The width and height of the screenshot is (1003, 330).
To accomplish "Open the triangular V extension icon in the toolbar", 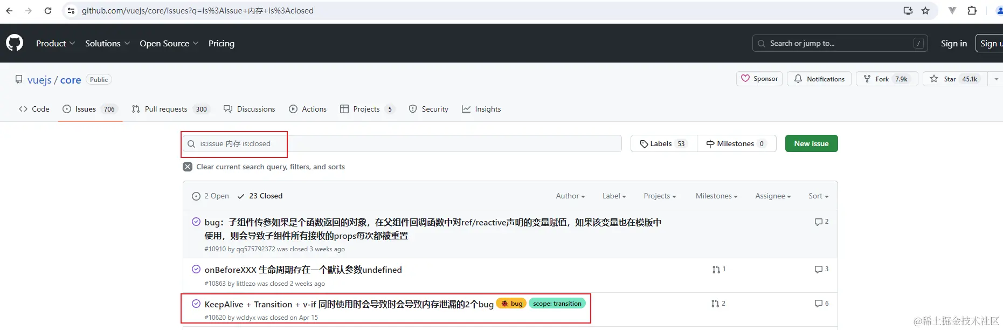I will pyautogui.click(x=952, y=11).
